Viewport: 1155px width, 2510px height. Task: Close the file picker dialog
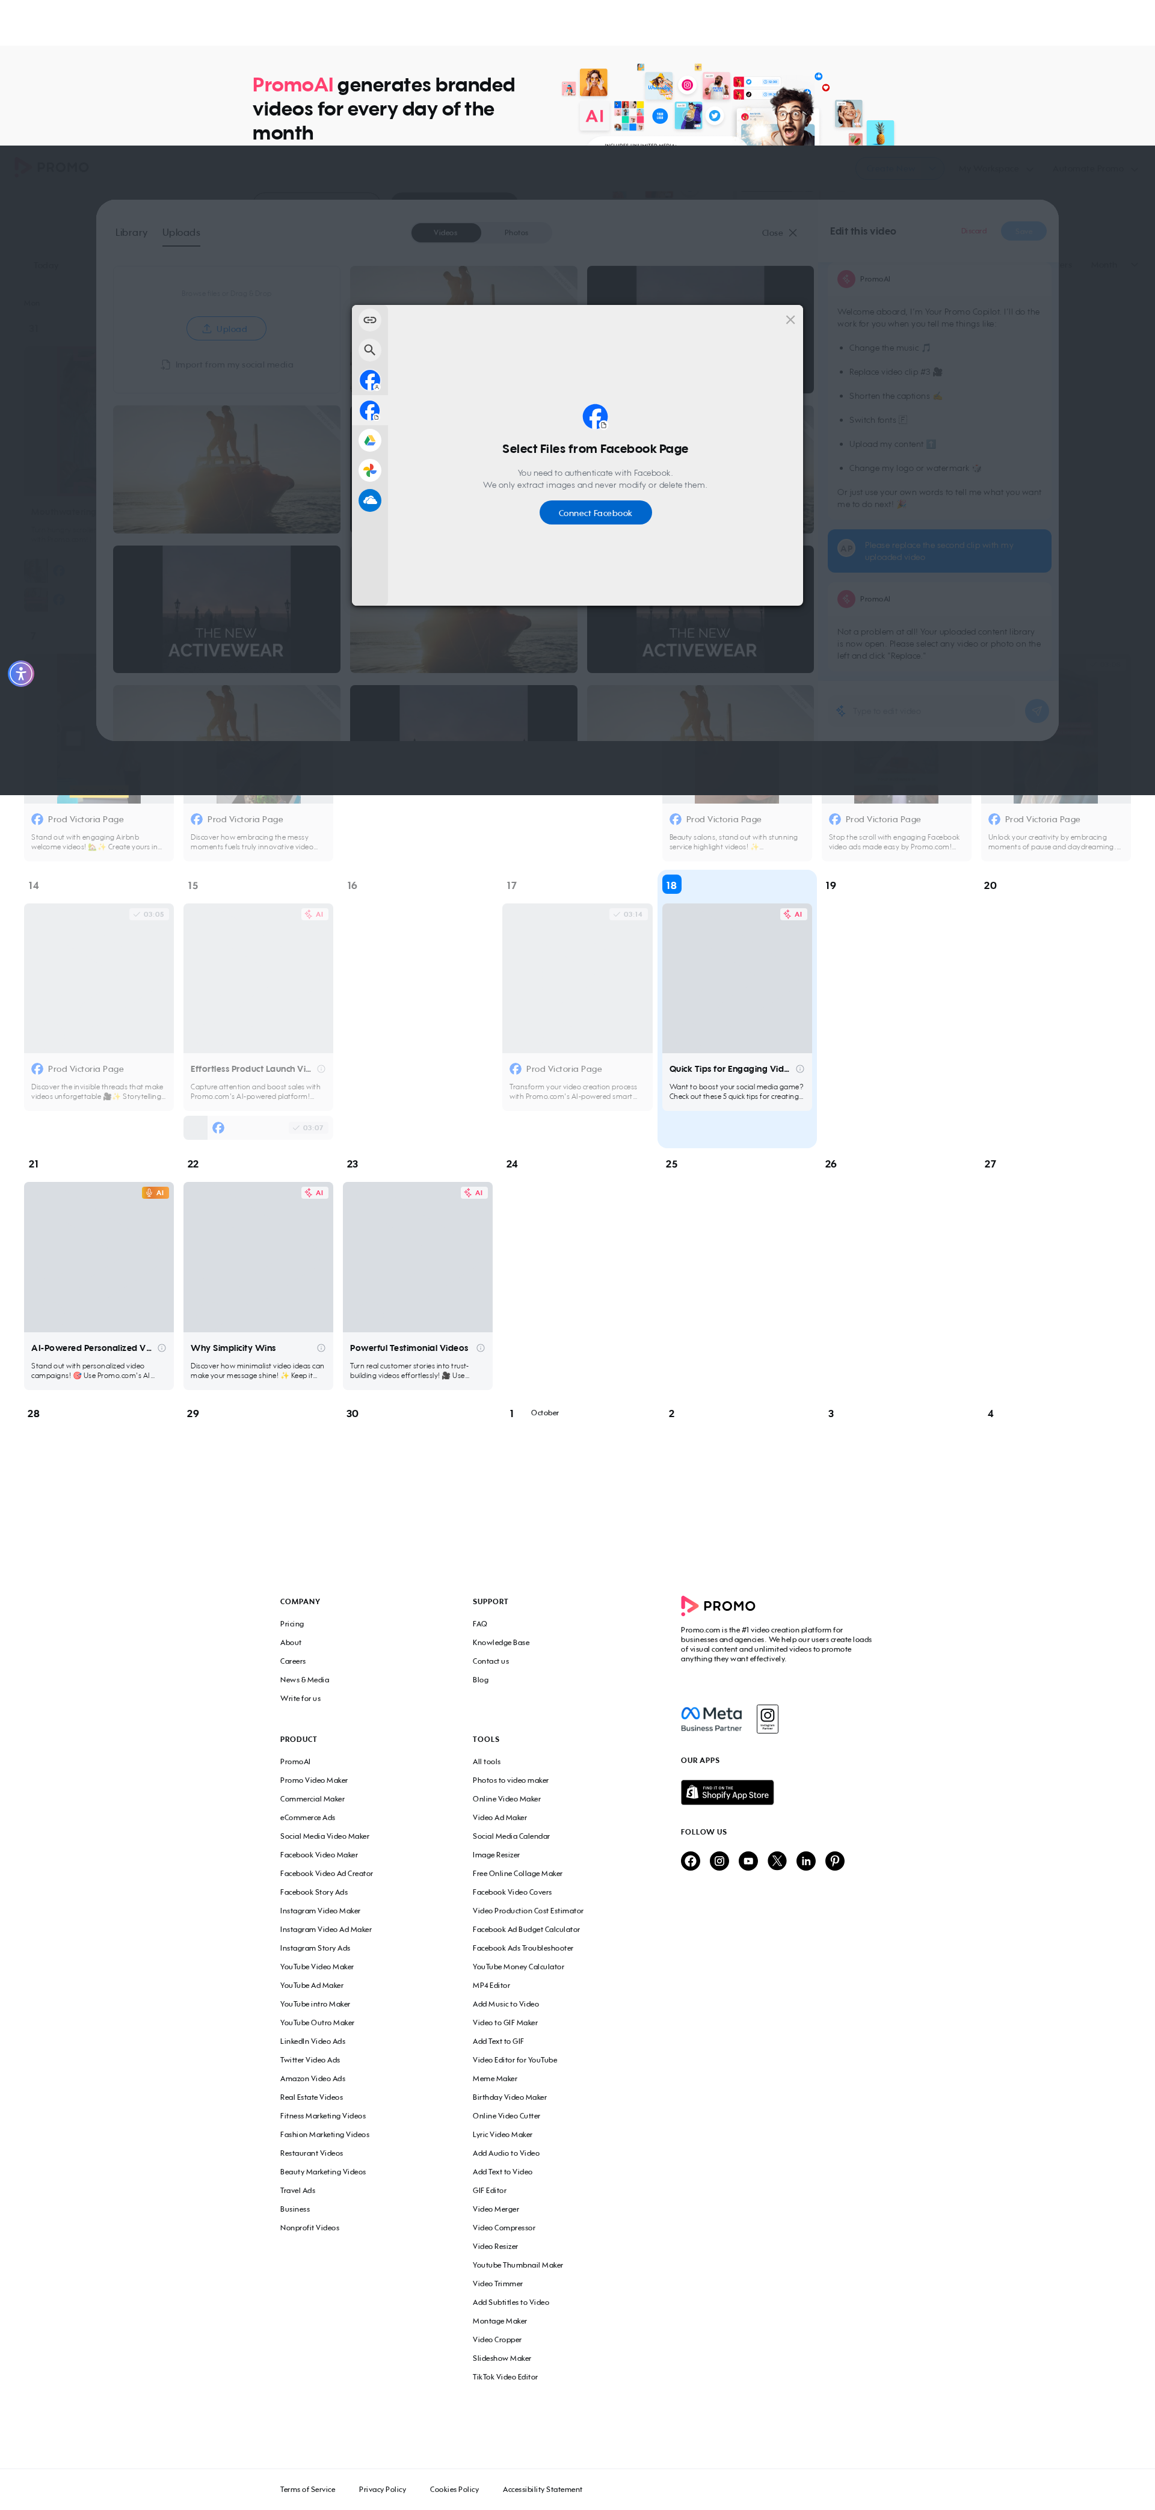click(790, 319)
